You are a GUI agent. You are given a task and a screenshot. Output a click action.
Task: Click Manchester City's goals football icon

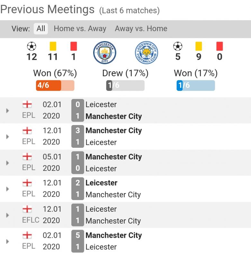(x=31, y=47)
